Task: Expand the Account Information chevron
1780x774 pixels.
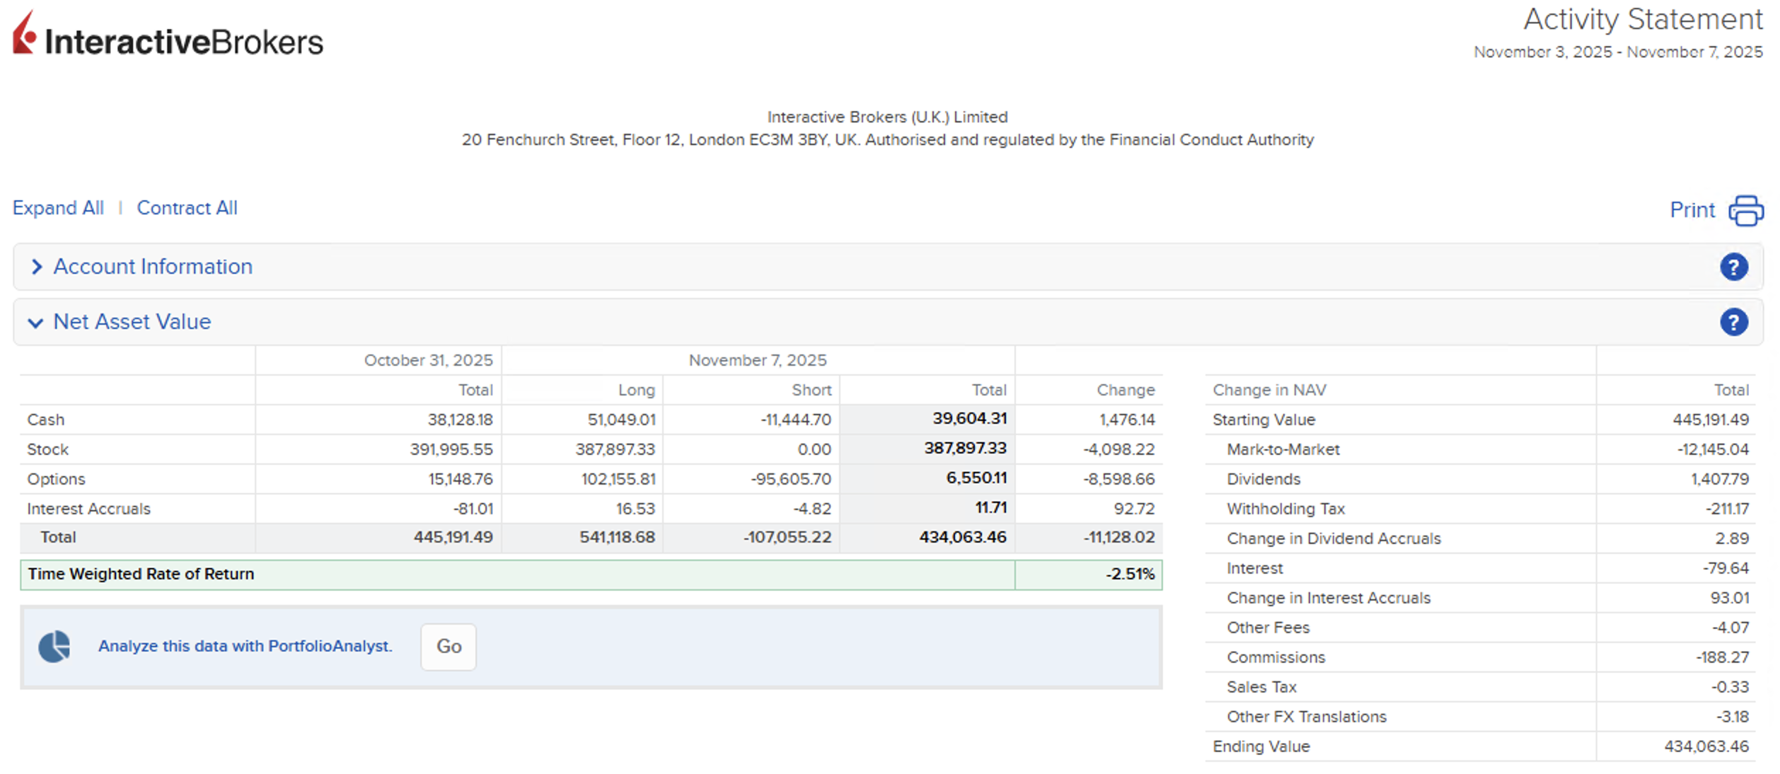Action: click(37, 267)
